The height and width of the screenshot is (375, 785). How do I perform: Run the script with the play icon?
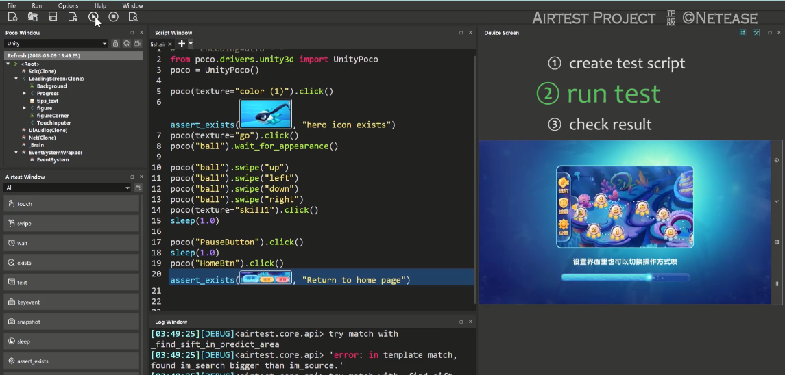click(x=93, y=17)
